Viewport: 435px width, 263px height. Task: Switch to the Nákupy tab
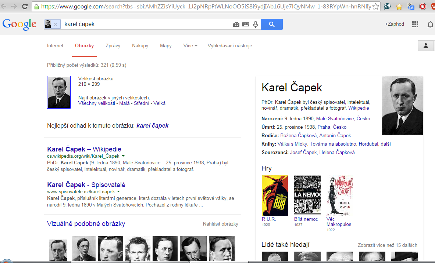pyautogui.click(x=140, y=46)
